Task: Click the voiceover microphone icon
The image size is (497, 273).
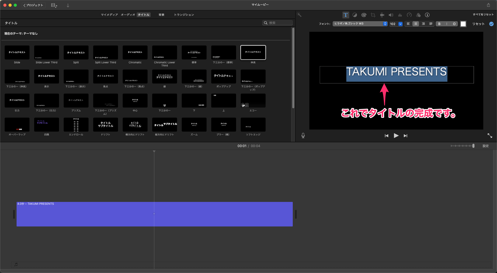Action: click(x=303, y=135)
